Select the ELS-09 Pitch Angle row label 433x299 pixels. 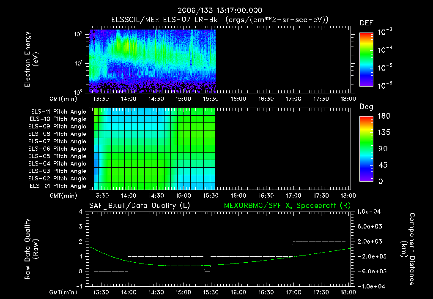58,127
